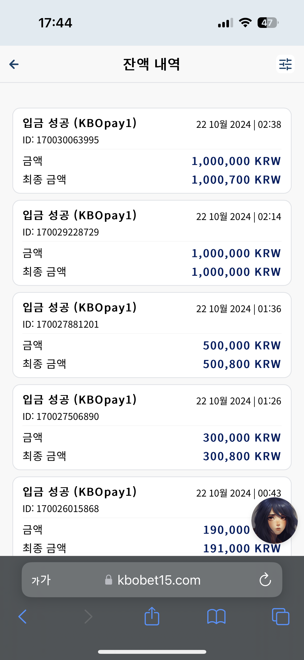Viewport: 304px width, 660px height.
Task: Select deposit entry ID 170029228729
Action: [x=152, y=243]
